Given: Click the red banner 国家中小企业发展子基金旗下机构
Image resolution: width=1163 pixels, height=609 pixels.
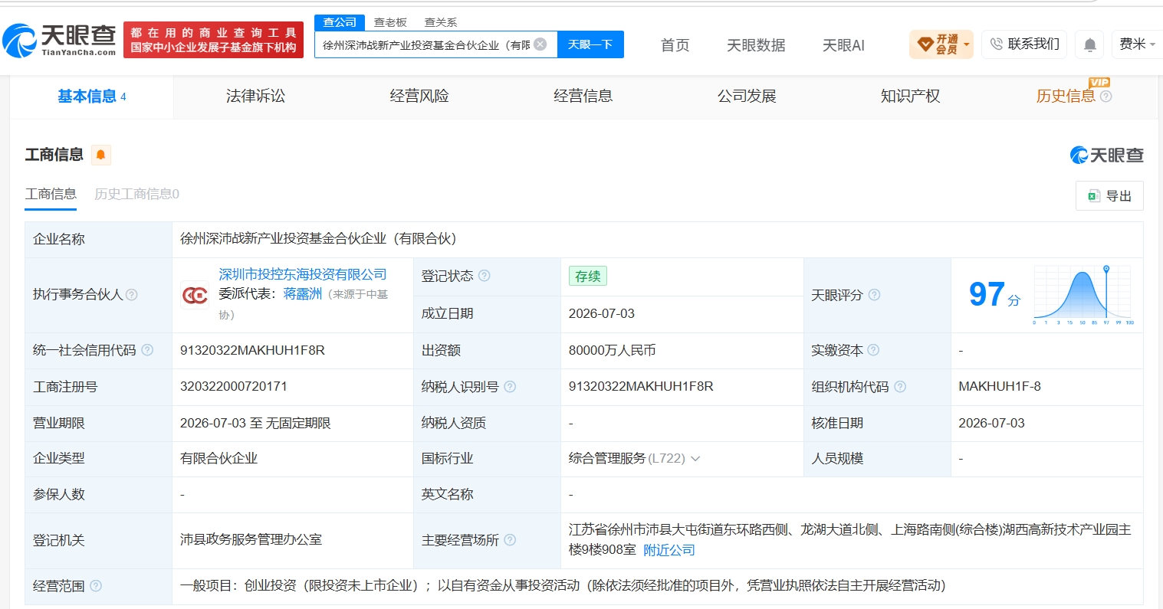Looking at the screenshot, I should pos(213,40).
